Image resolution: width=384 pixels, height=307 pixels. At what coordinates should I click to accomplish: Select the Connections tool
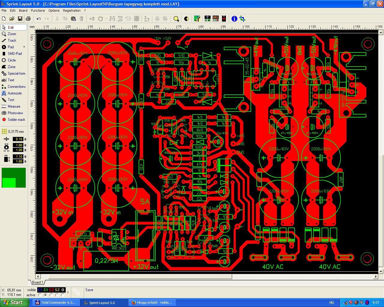(x=14, y=87)
